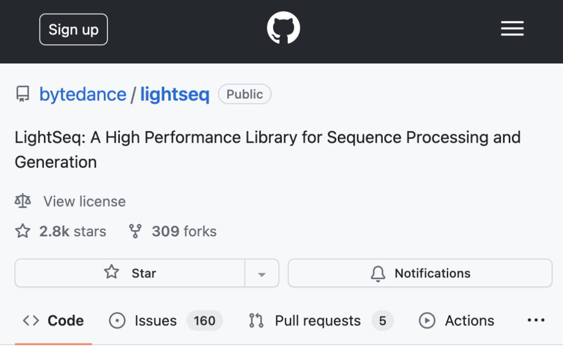Switch to the Pull requests tab
This screenshot has width=563, height=354.
pos(317,321)
